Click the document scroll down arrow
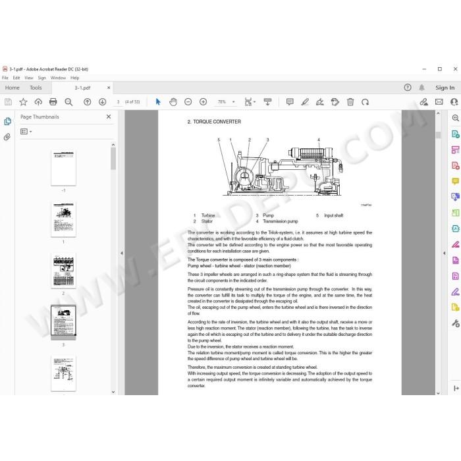 438,393
